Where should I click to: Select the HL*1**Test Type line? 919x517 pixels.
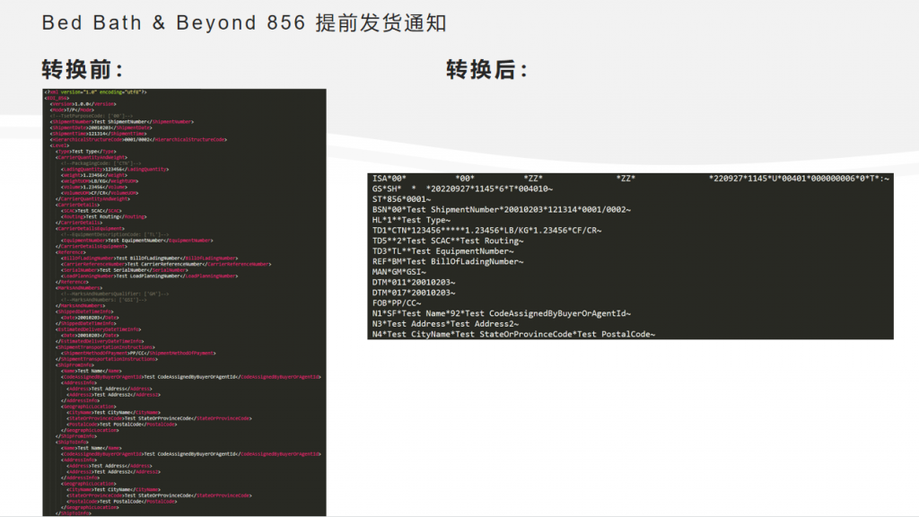coord(411,220)
